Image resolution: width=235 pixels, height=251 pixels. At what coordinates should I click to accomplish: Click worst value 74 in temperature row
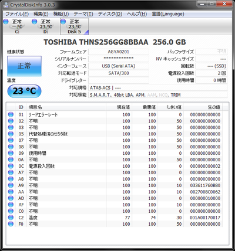tap(153, 218)
